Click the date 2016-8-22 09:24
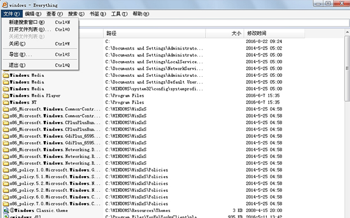 pos(264,41)
